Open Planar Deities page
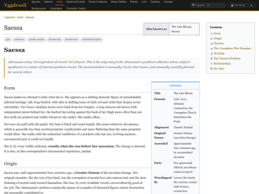259x194 pixels. click(x=118, y=2)
